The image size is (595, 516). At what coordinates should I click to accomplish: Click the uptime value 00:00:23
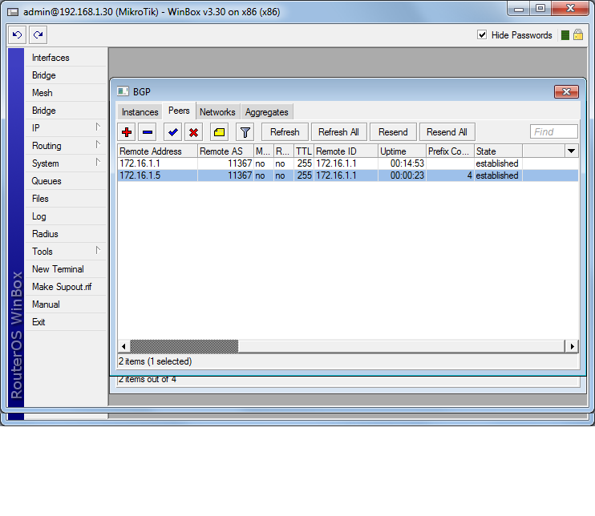tap(407, 175)
